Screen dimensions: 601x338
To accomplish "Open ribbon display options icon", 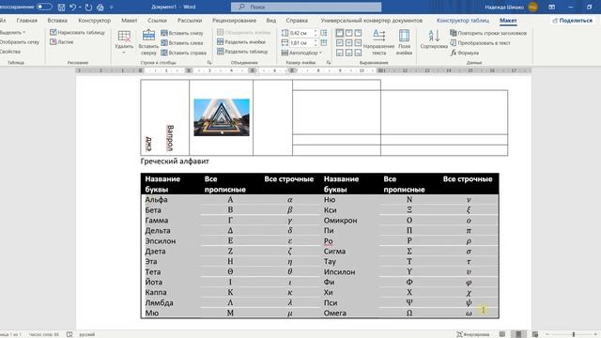I will pos(551,7).
